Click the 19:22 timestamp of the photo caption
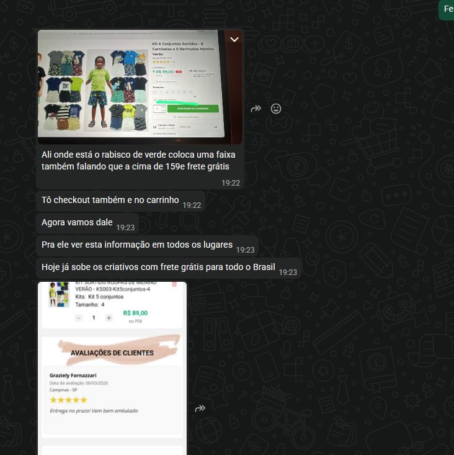The height and width of the screenshot is (455, 454). [231, 183]
